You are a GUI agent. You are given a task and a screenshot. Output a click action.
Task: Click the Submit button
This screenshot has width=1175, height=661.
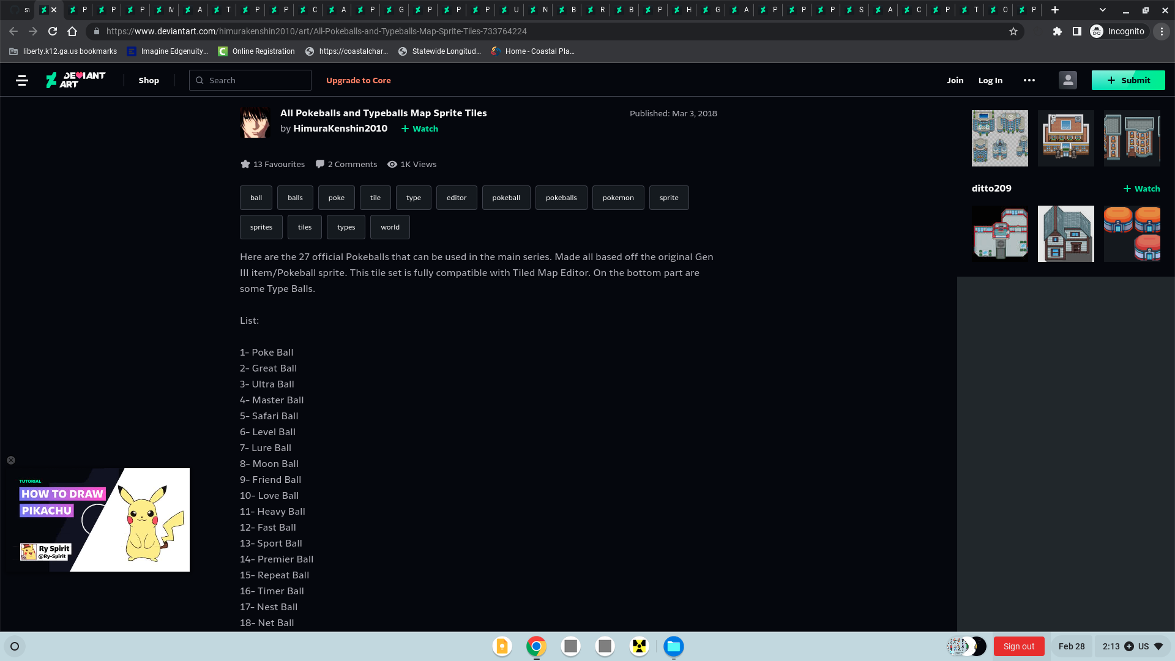click(1128, 80)
